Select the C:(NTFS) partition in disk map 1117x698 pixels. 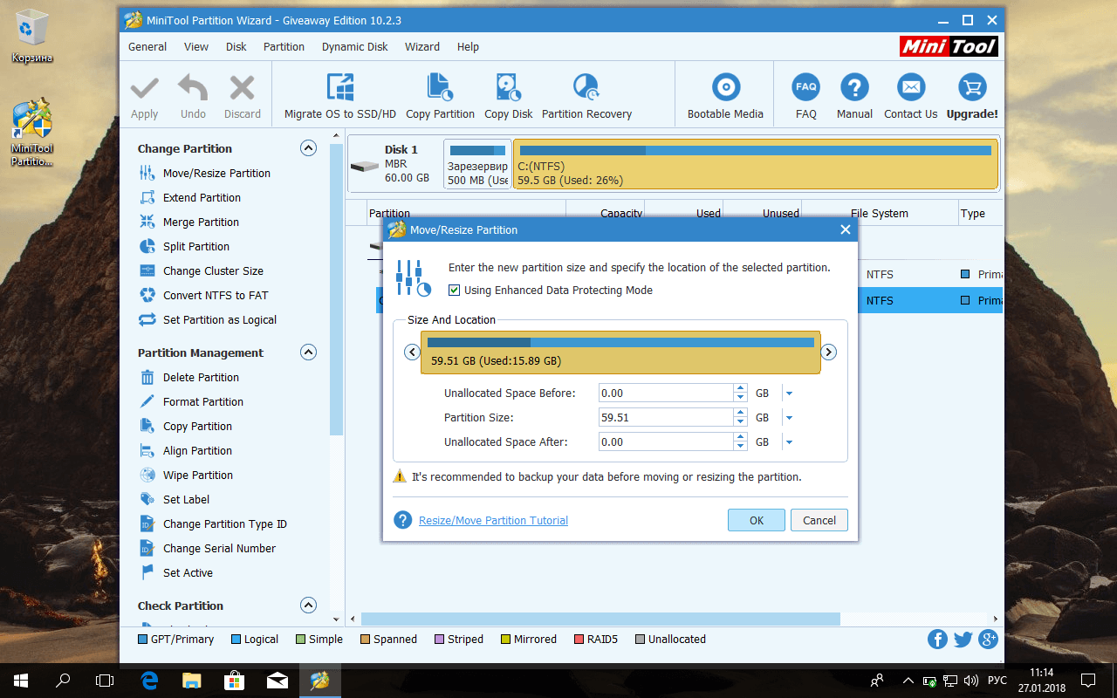pyautogui.click(x=756, y=164)
